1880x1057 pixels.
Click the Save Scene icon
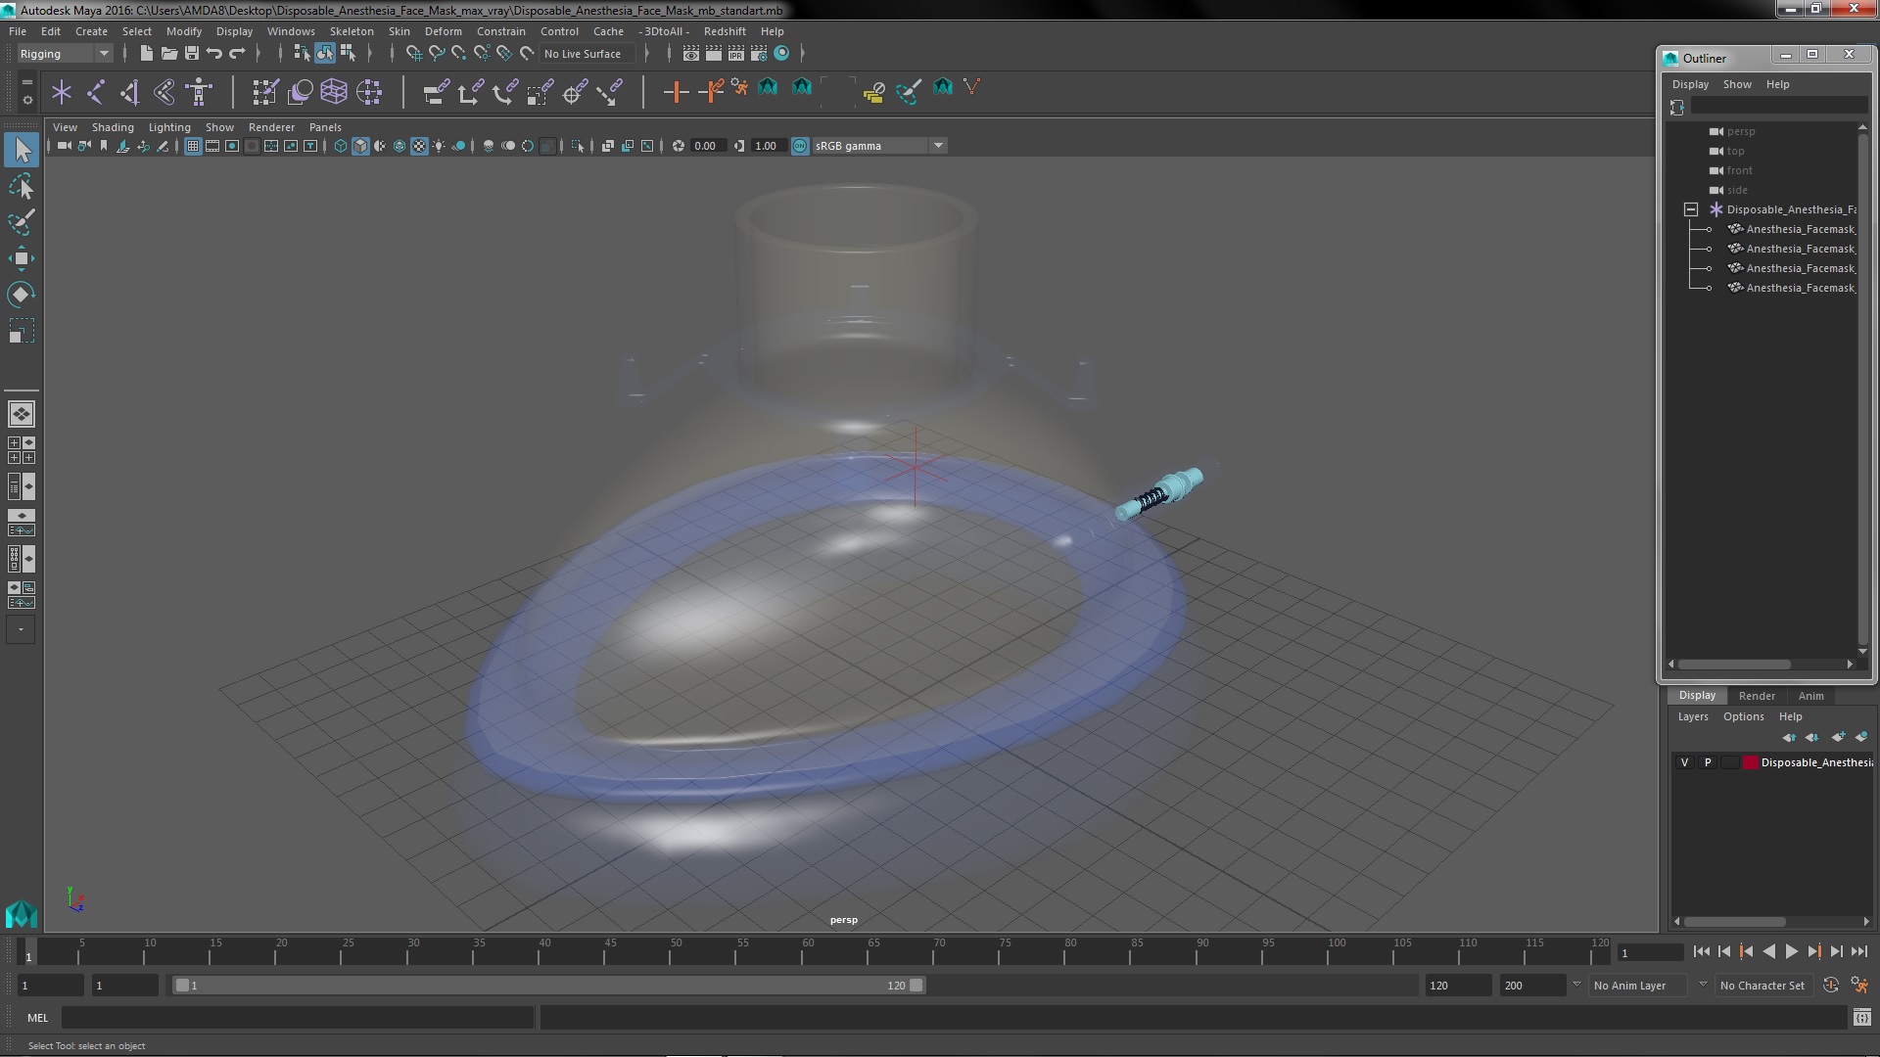tap(192, 54)
